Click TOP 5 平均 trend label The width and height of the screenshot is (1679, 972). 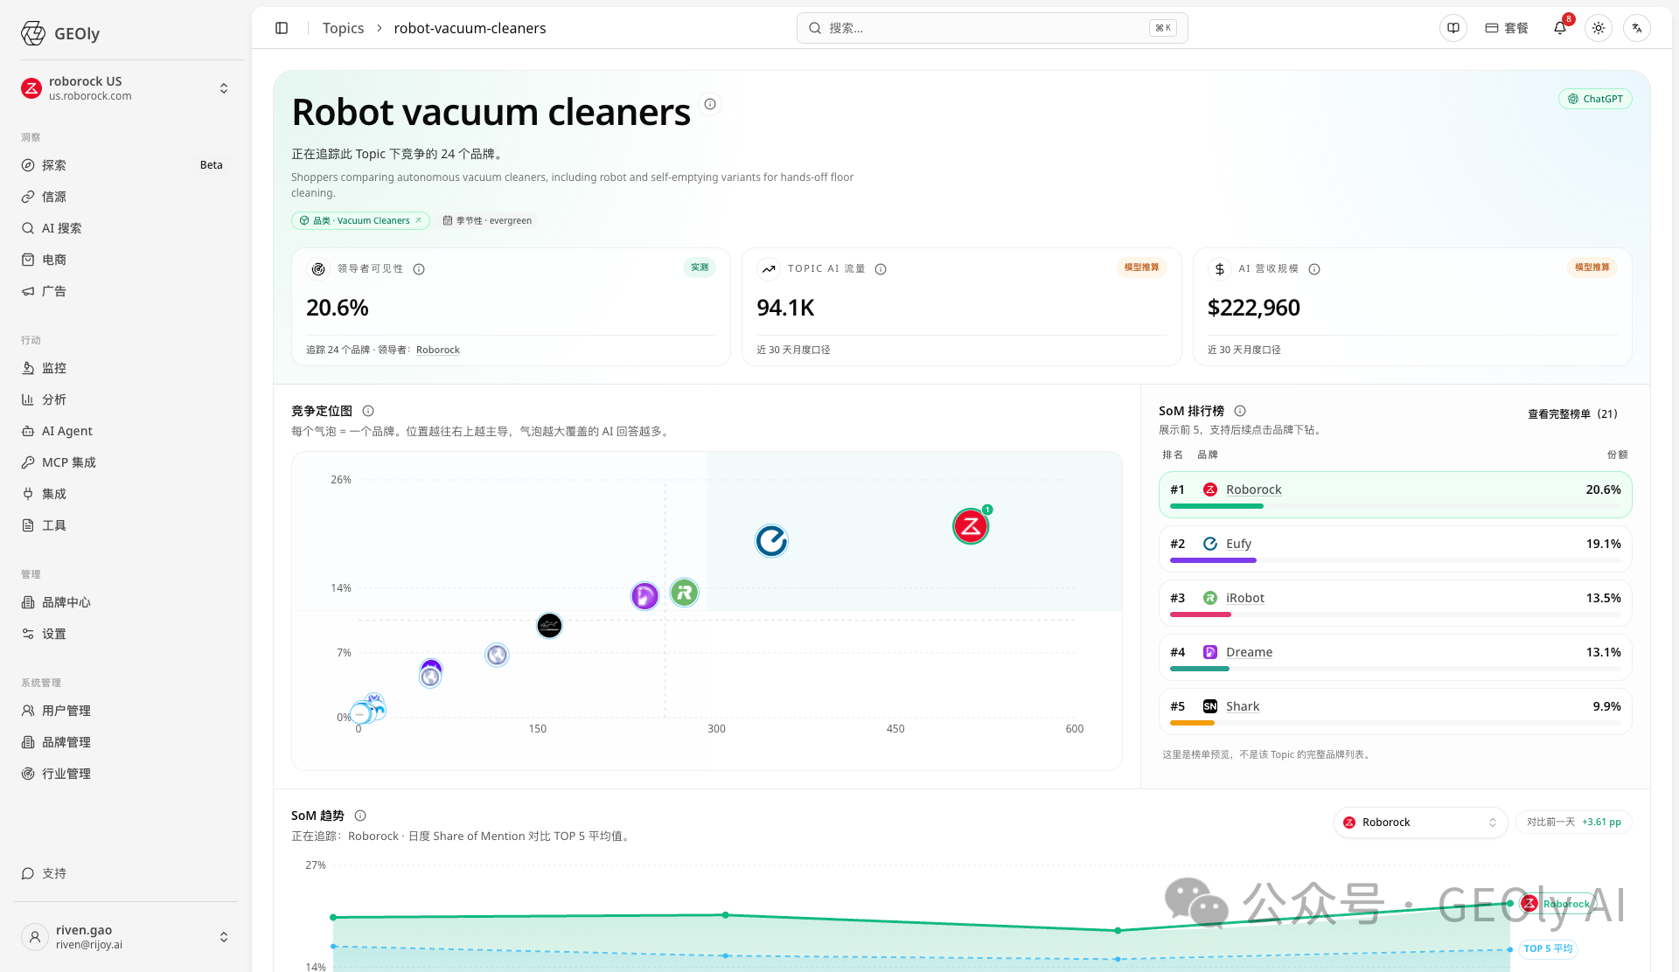1548,948
